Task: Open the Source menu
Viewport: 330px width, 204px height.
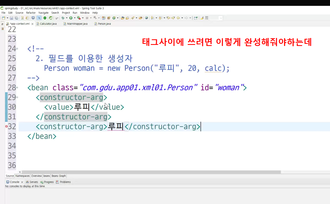Action: (x=19, y=13)
